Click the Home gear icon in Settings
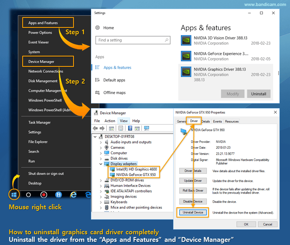 point(97,27)
